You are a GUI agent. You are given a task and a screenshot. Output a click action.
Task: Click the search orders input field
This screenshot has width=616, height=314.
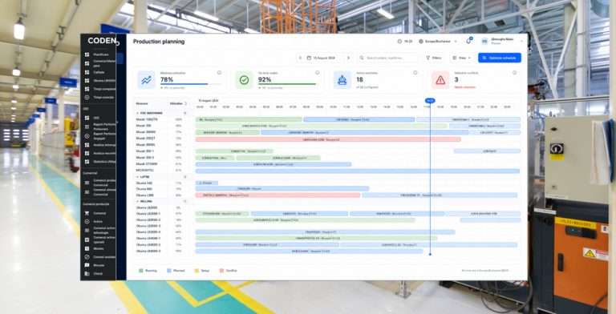[x=387, y=58]
